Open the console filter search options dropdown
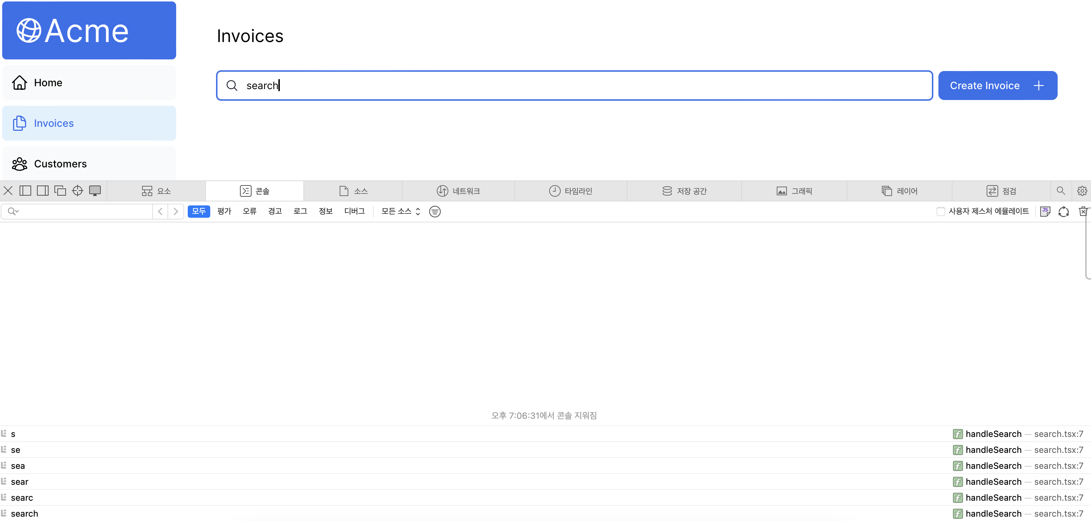The width and height of the screenshot is (1091, 521). click(13, 211)
